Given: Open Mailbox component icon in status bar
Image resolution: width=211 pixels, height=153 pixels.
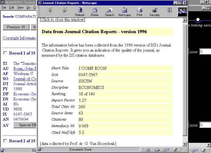Looking at the screenshot, I should (x=157, y=150).
